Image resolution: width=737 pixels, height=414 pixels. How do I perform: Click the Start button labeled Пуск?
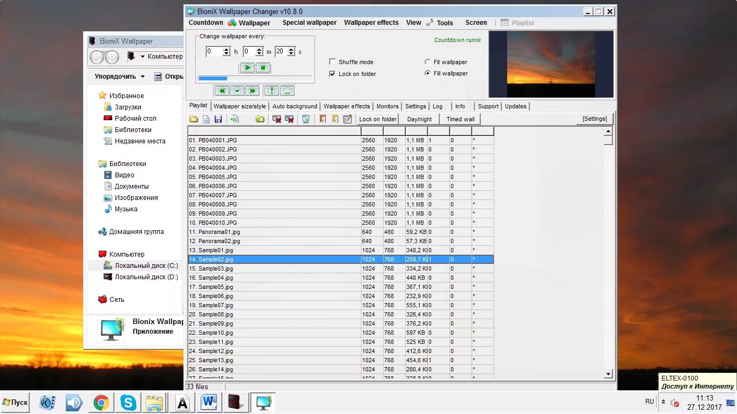coord(15,402)
